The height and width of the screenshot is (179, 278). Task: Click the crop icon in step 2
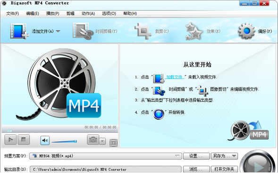pyautogui.click(x=203, y=91)
